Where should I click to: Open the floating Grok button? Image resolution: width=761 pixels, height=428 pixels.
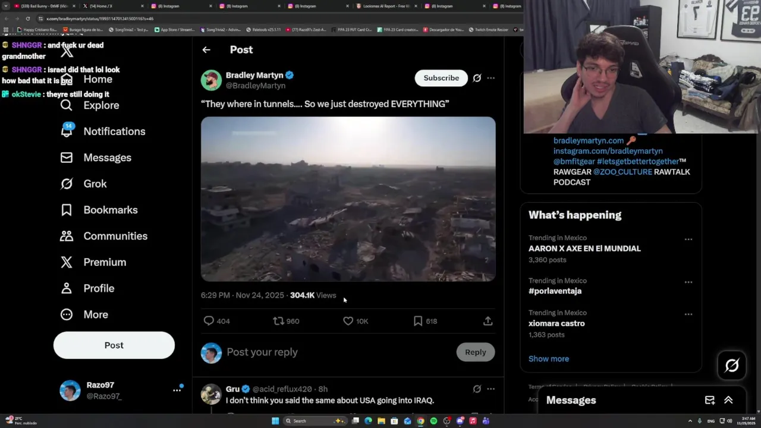(x=732, y=365)
